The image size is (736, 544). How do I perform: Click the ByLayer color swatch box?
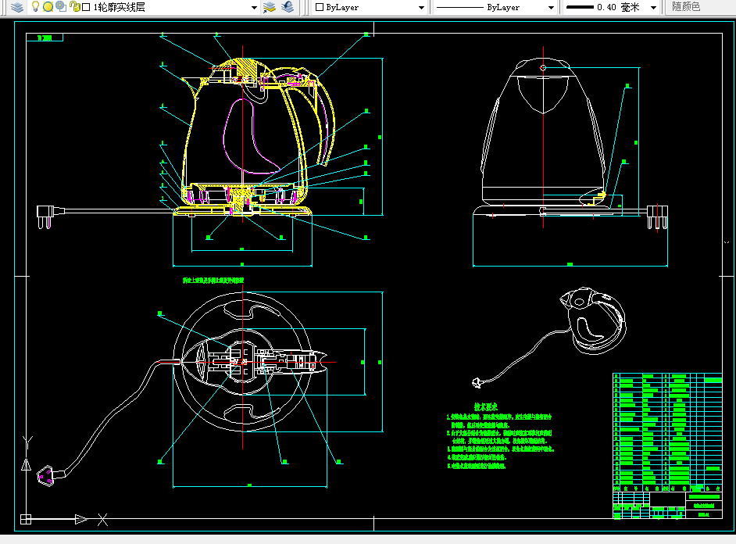click(320, 7)
